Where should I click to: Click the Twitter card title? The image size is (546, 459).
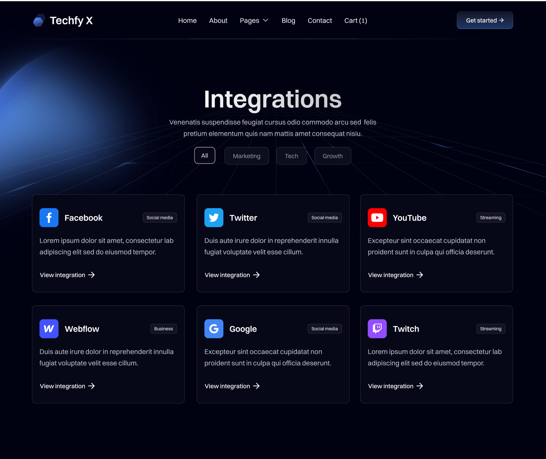coord(243,218)
